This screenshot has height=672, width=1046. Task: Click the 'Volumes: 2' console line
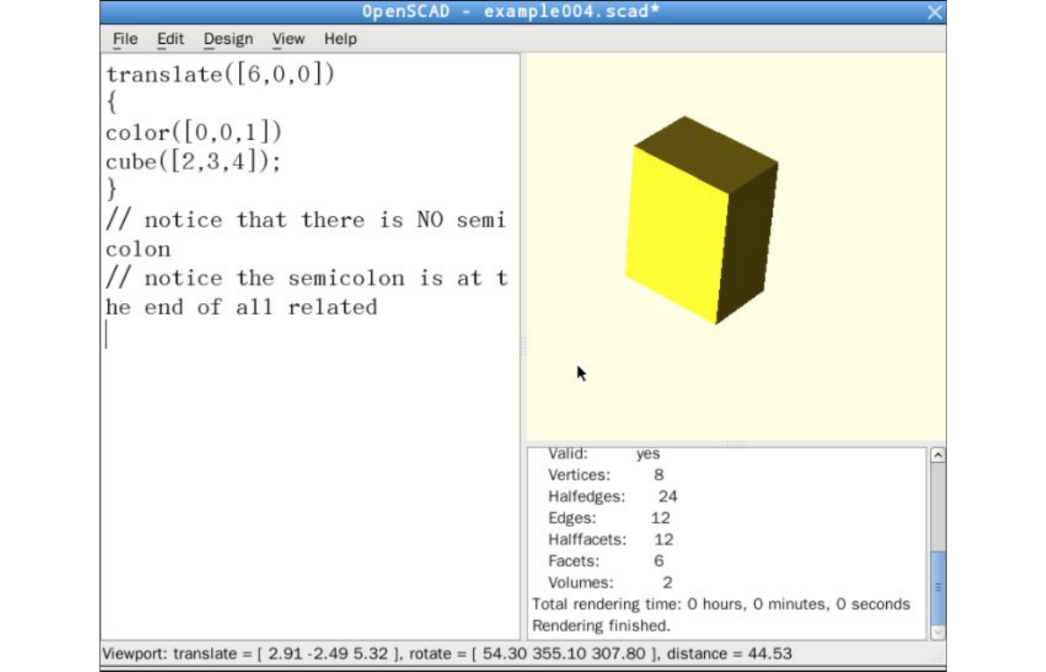click(x=610, y=582)
